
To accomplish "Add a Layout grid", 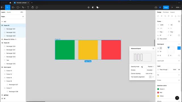I will point(179,61).
